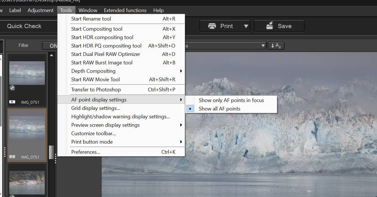377x197 pixels.
Task: Click the A-Z sort order icon
Action: point(276,45)
